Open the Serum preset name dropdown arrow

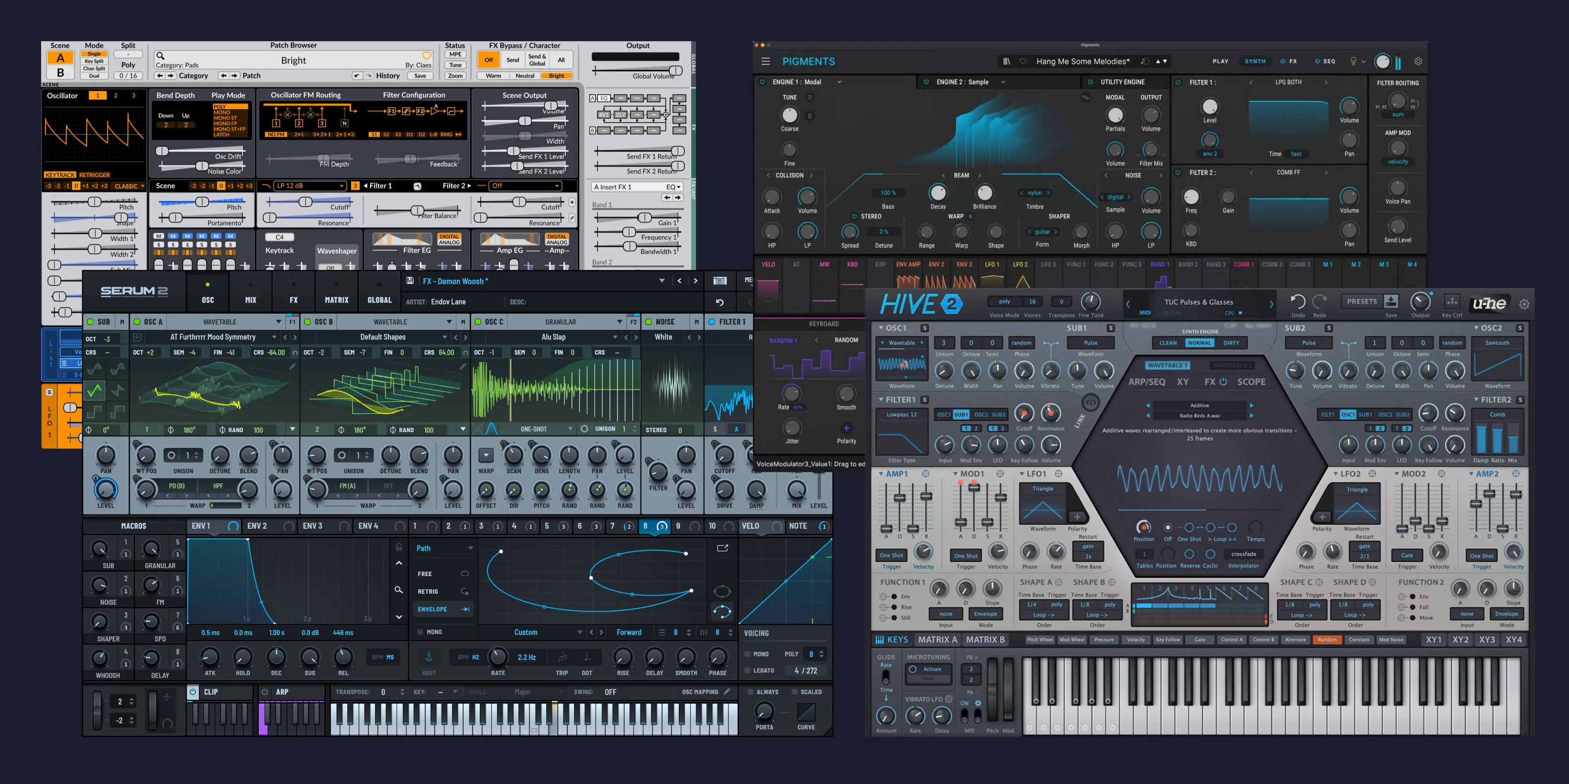point(662,281)
